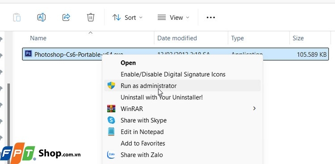Image resolution: width=335 pixels, height=164 pixels.
Task: Click the Share icon in toolbar
Action: (x=66, y=17)
